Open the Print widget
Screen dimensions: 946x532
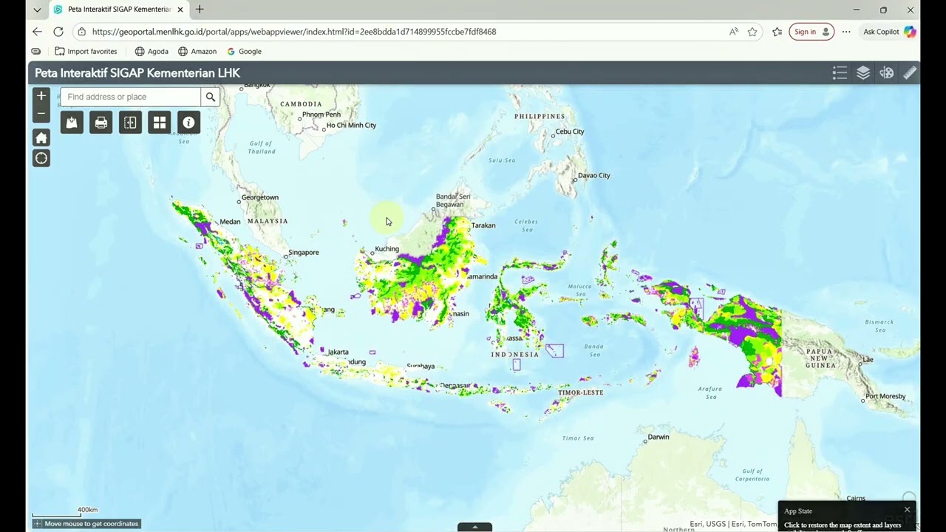click(x=101, y=123)
